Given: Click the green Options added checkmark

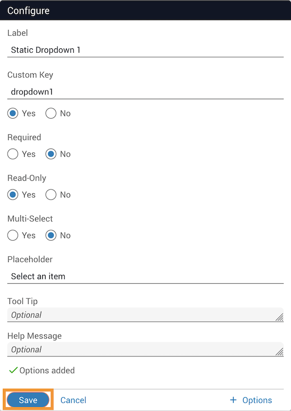Looking at the screenshot, I should click(x=13, y=370).
